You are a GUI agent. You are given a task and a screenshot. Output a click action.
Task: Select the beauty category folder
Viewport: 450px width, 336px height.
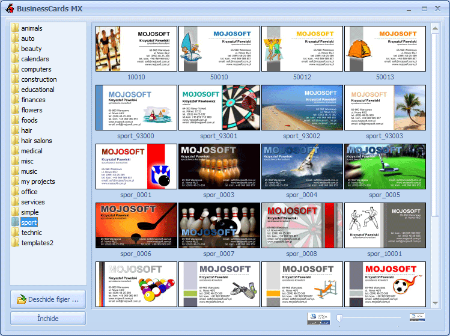(31, 49)
